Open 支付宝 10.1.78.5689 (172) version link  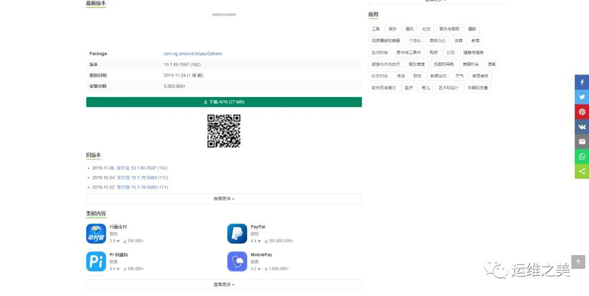click(137, 178)
